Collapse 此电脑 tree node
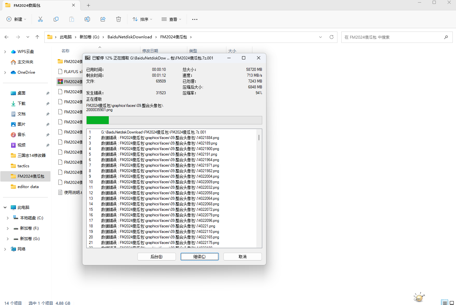This screenshot has width=456, height=305. pos(5,208)
